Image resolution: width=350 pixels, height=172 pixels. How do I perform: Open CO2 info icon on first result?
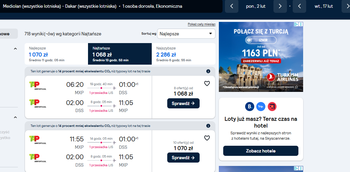tap(208, 71)
